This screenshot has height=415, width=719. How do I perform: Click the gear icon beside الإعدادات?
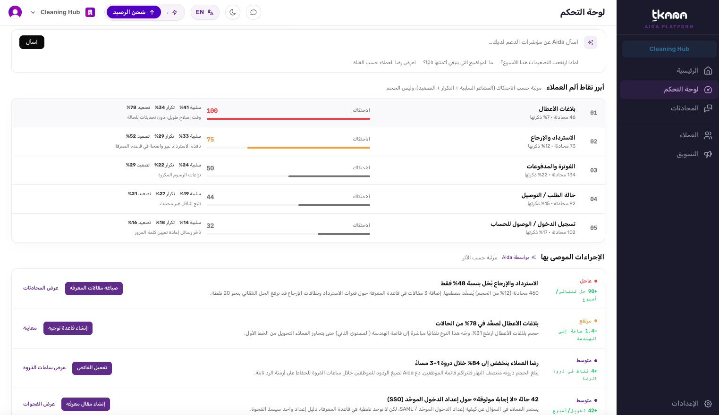pyautogui.click(x=708, y=404)
